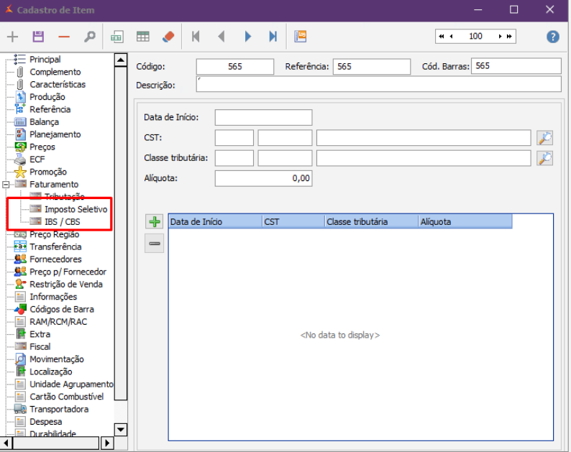Increase the 100 value by one step
Screen dimensions: 571x452
pyautogui.click(x=500, y=37)
